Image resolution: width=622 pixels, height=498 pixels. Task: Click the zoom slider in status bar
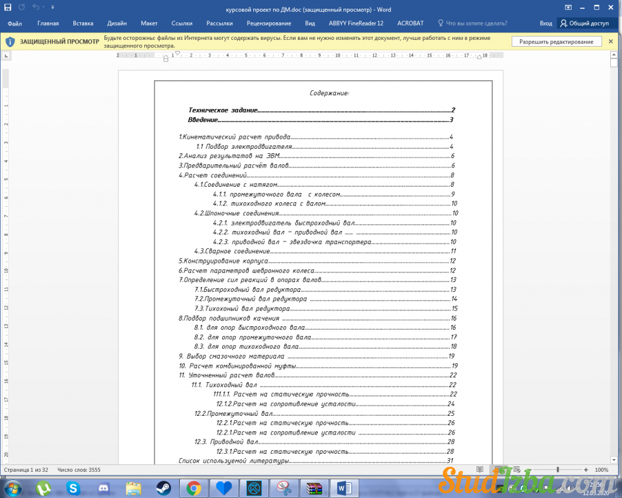click(x=558, y=469)
